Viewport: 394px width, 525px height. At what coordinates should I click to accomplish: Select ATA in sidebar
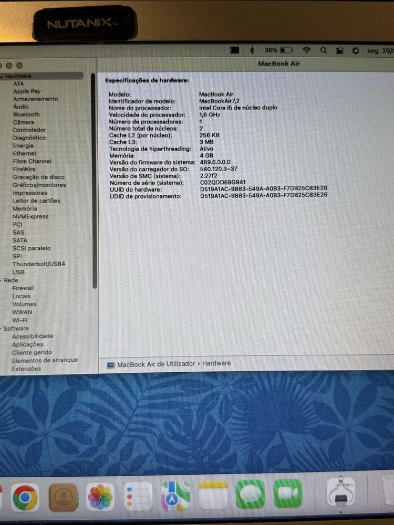(19, 83)
